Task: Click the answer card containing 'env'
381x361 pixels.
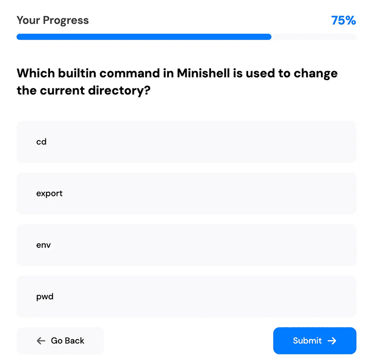Action: tap(187, 245)
